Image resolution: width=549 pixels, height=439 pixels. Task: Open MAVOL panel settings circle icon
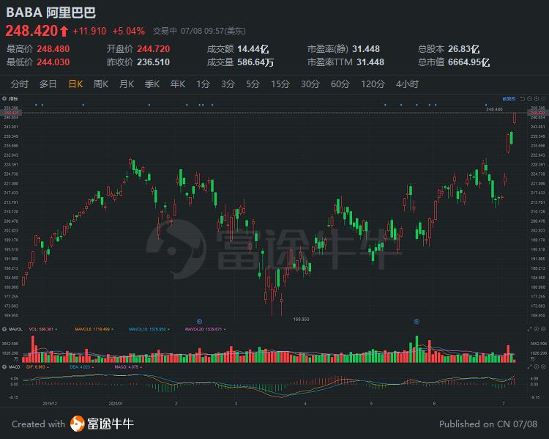537,329
